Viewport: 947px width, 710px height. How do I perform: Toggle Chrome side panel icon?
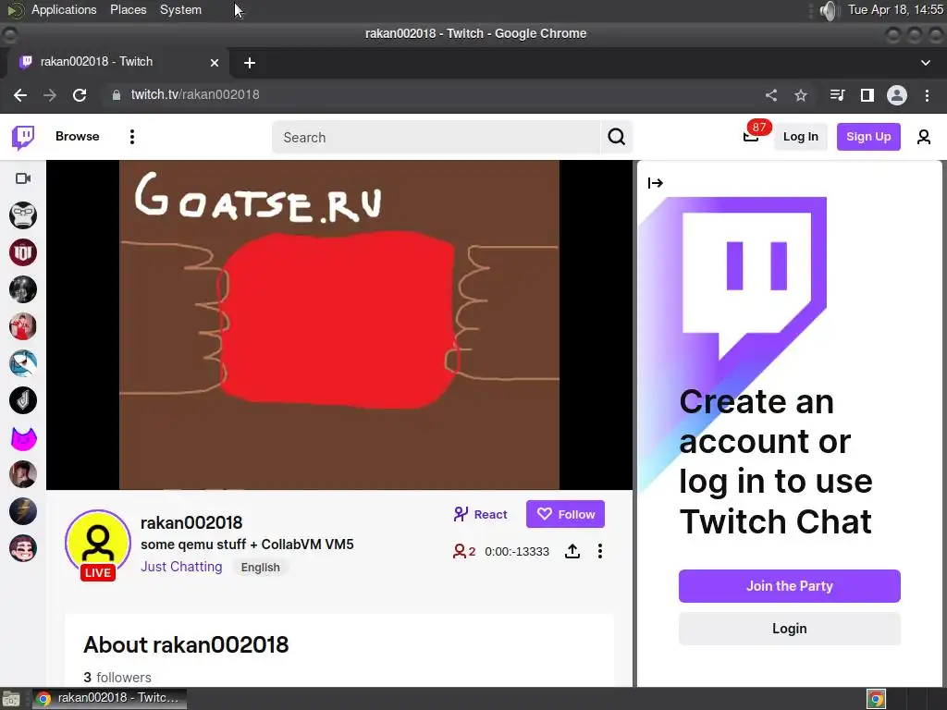coord(867,95)
